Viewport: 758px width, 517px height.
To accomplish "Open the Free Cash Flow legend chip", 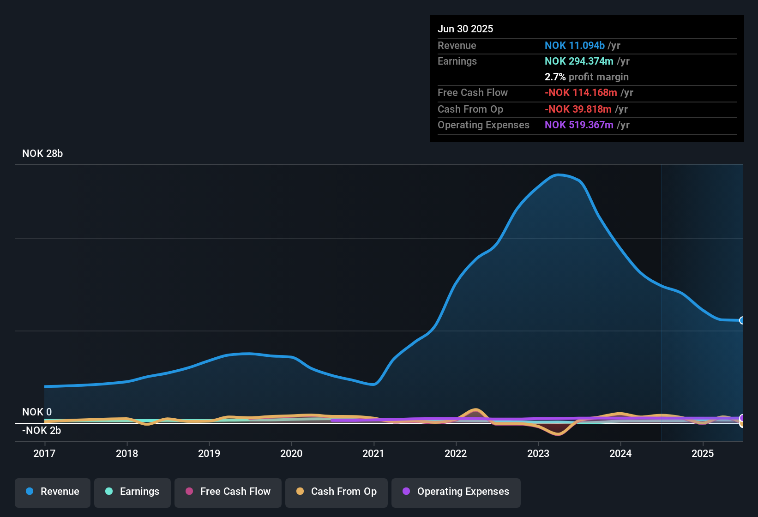I will point(228,492).
